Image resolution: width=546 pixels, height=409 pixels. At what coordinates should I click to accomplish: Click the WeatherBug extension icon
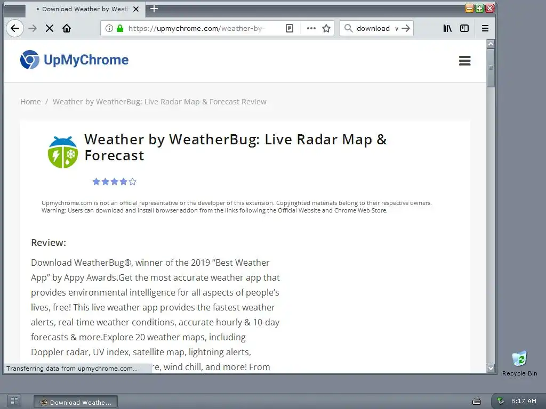tap(63, 152)
